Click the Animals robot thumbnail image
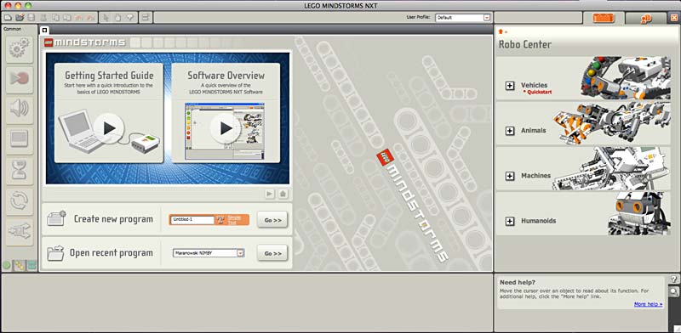The image size is (681, 333). (x=611, y=122)
